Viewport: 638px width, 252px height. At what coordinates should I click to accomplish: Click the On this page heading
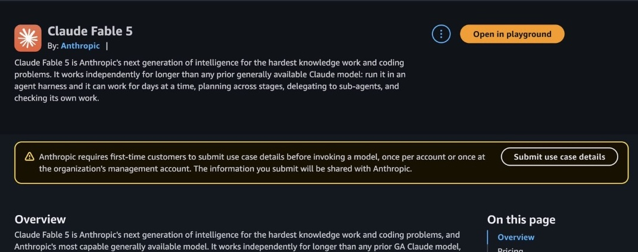tap(521, 219)
